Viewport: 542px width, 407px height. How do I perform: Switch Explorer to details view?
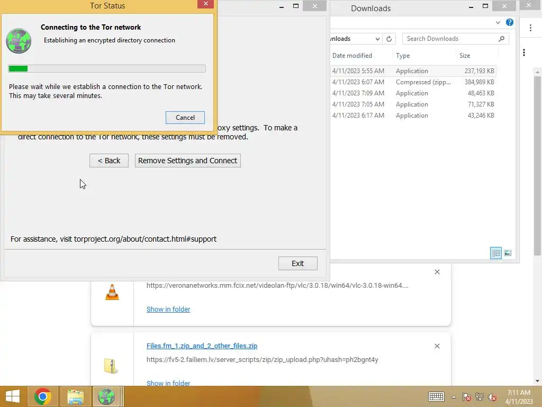click(x=495, y=253)
